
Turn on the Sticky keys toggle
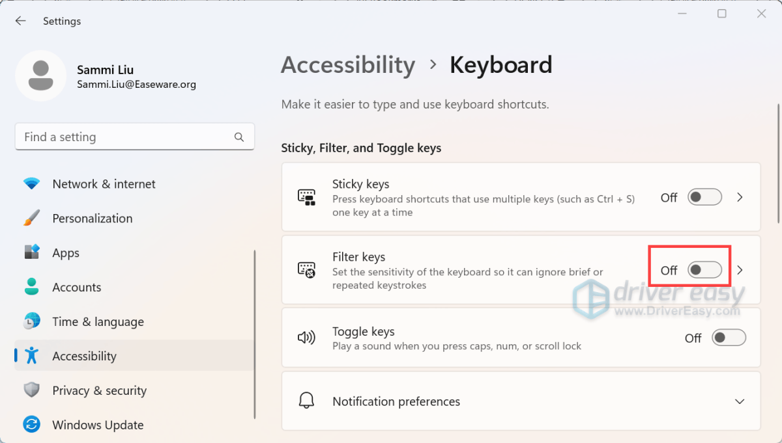pos(704,197)
